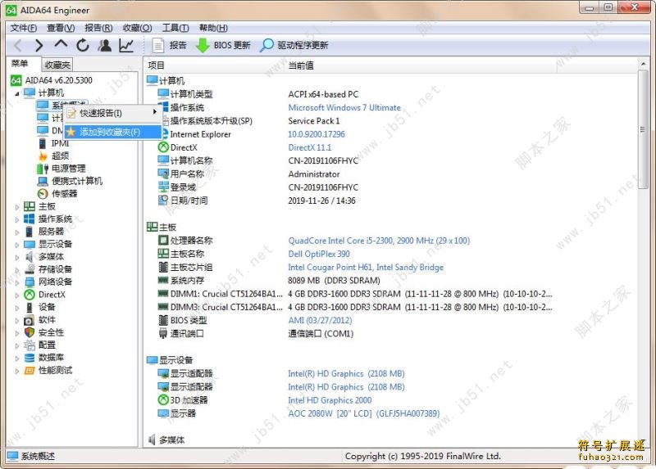This screenshot has width=656, height=469.
Task: Open the Dell OptiPlex 390 link
Action: (x=319, y=254)
